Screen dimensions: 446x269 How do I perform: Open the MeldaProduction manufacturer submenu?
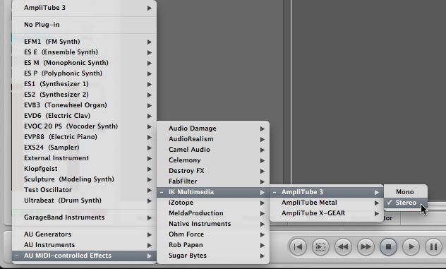[213, 213]
